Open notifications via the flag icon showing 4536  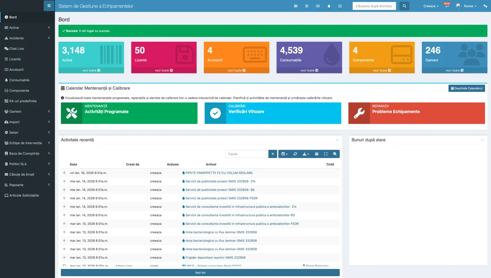pos(447,6)
